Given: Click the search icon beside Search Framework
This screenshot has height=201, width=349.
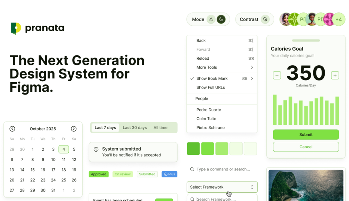Looking at the screenshot, I should coord(192,199).
